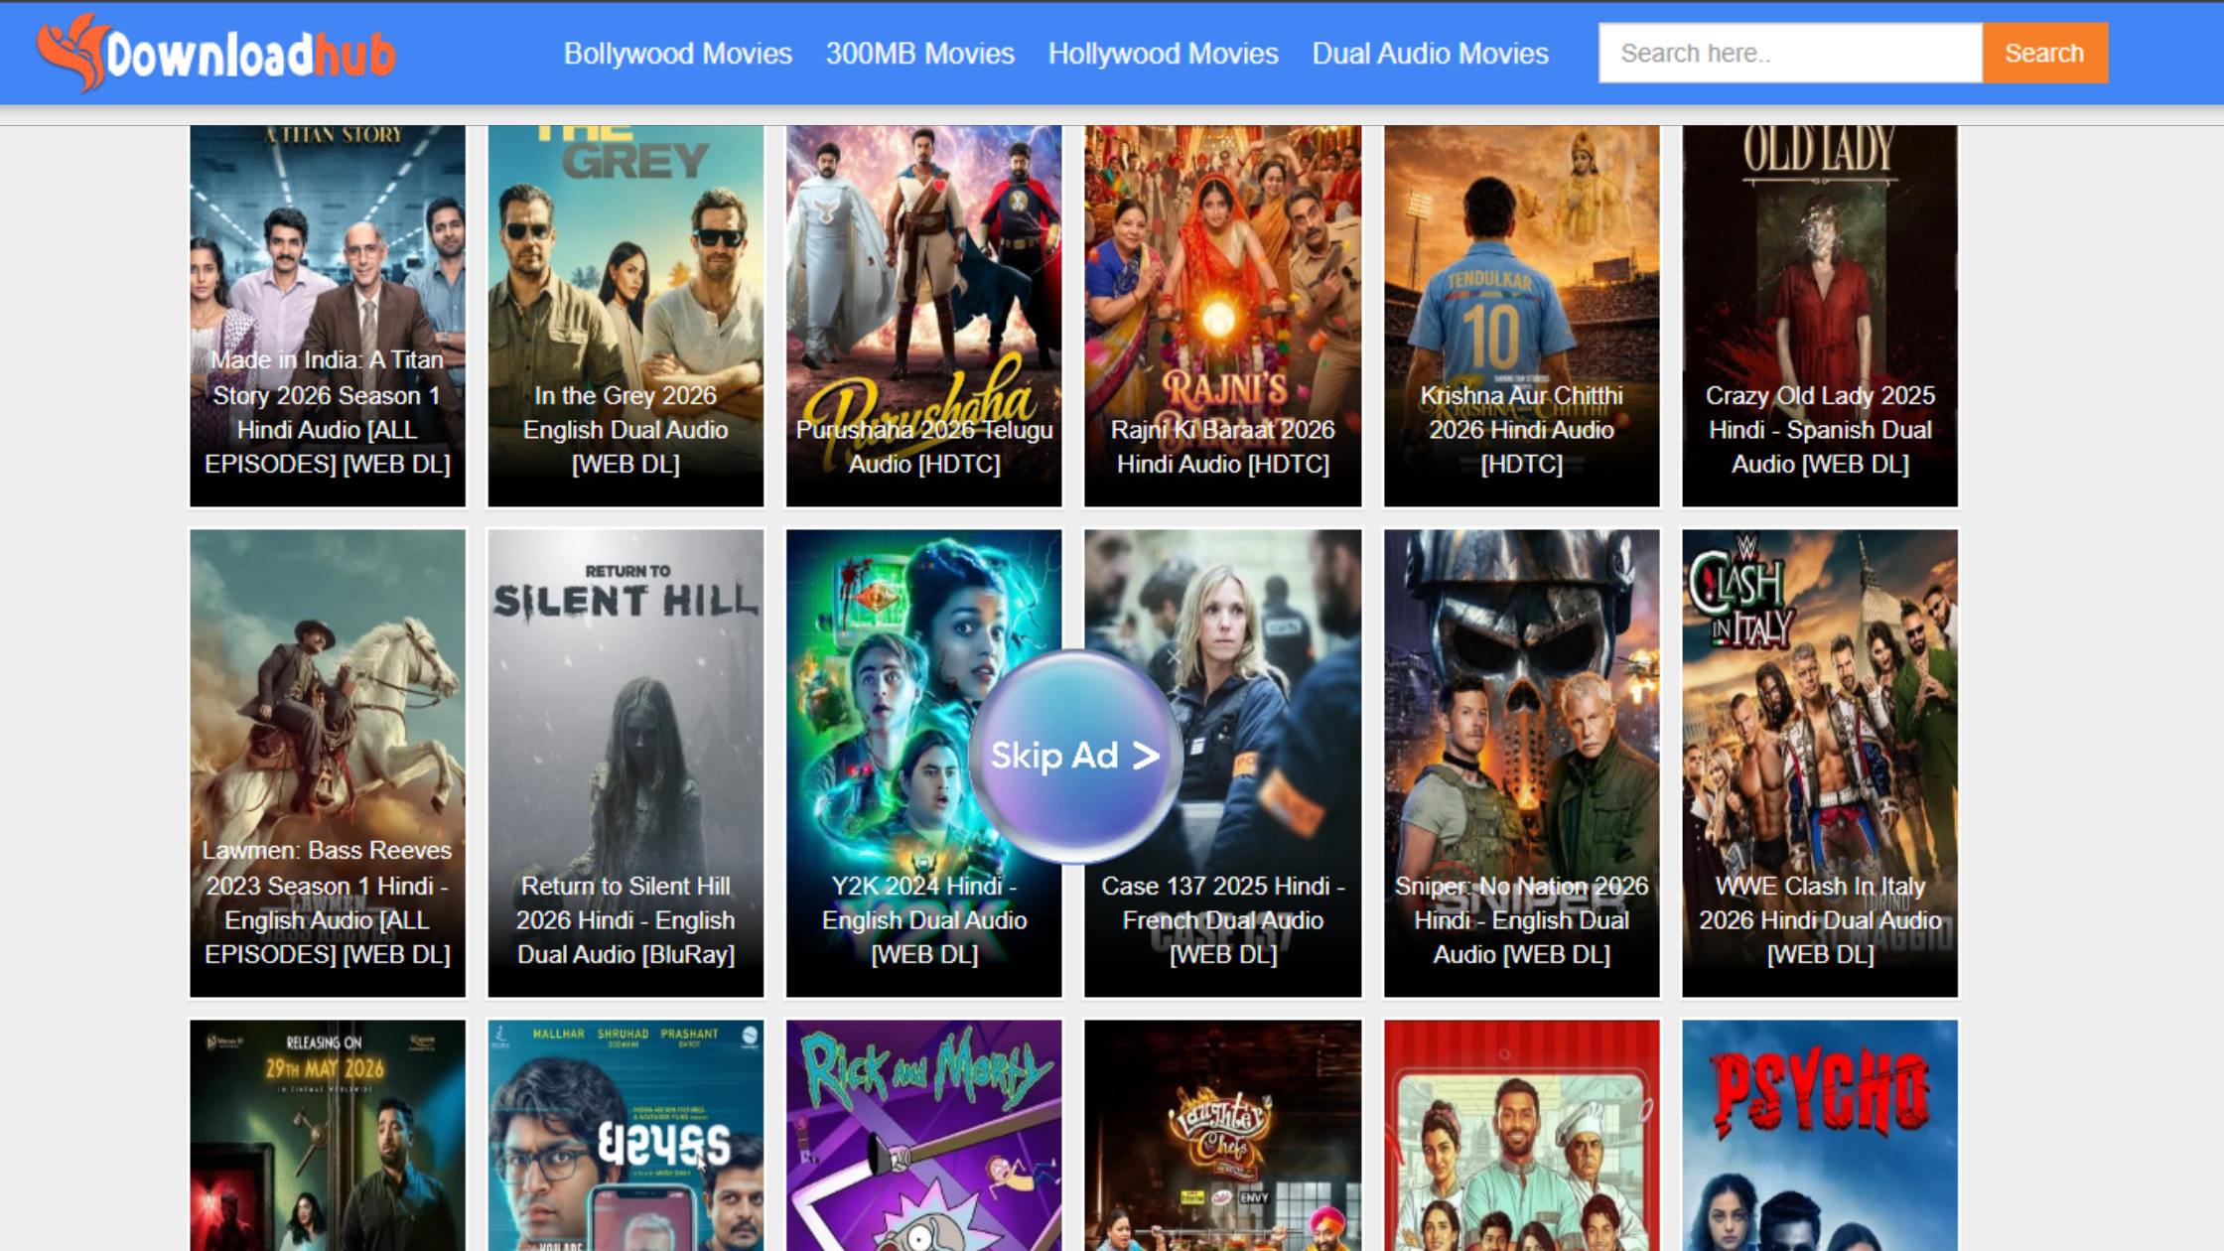
Task: Click 'Return to Silent Hill' title text
Action: pyautogui.click(x=625, y=886)
